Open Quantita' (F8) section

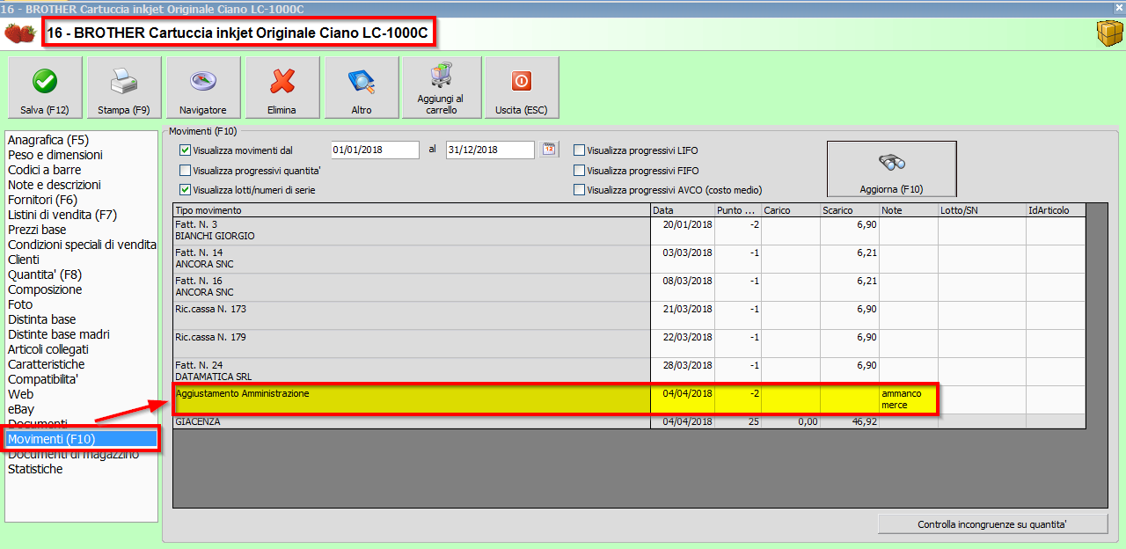coord(45,274)
